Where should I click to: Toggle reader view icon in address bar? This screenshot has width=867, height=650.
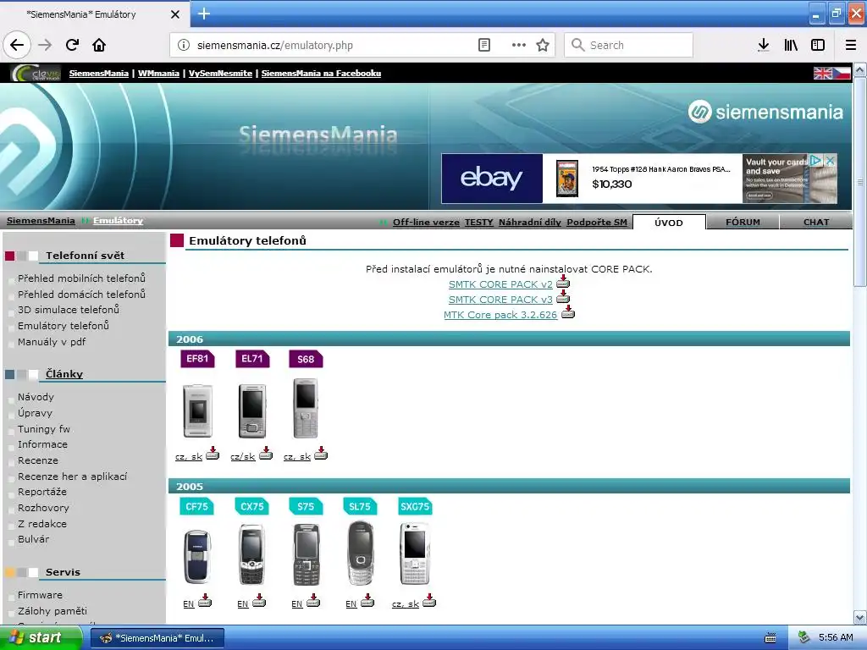(x=483, y=46)
